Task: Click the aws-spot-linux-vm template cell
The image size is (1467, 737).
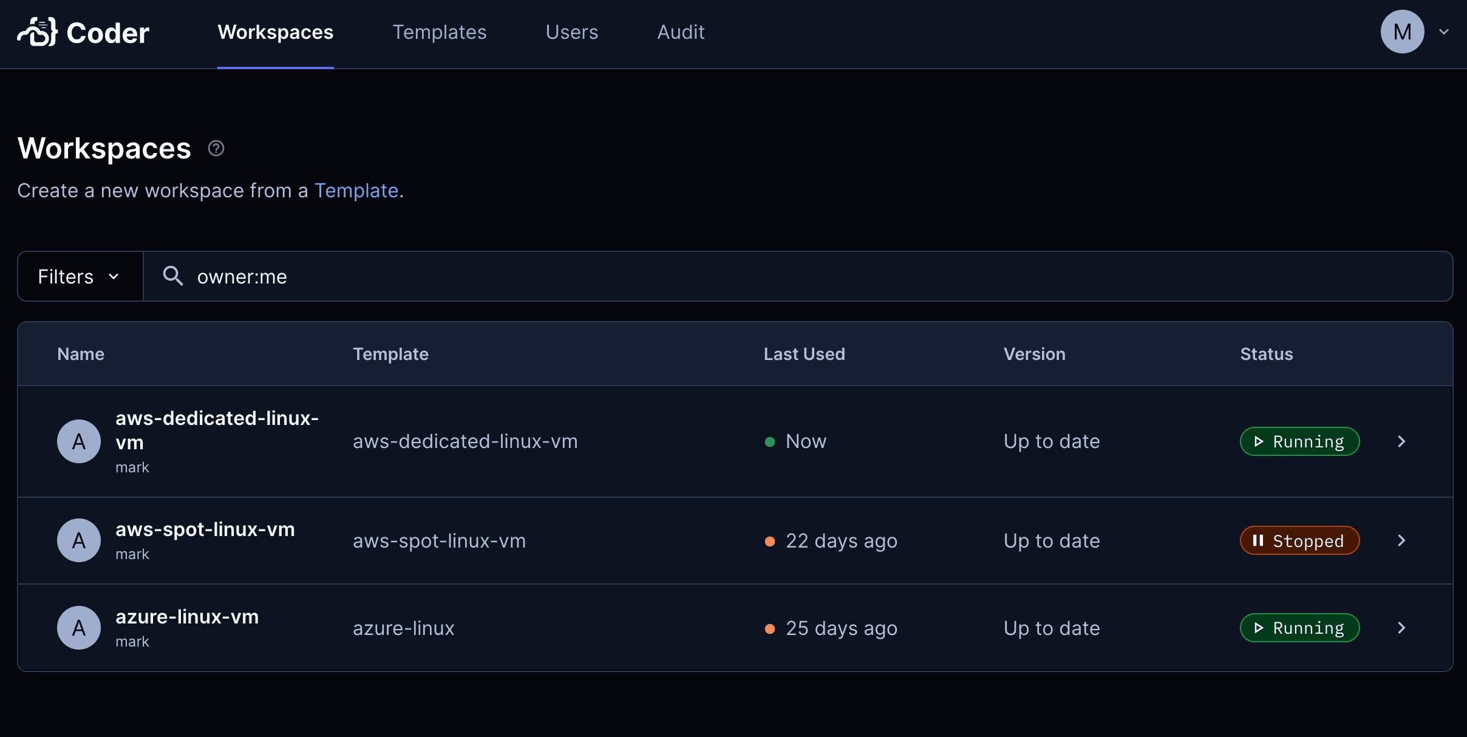Action: [440, 541]
